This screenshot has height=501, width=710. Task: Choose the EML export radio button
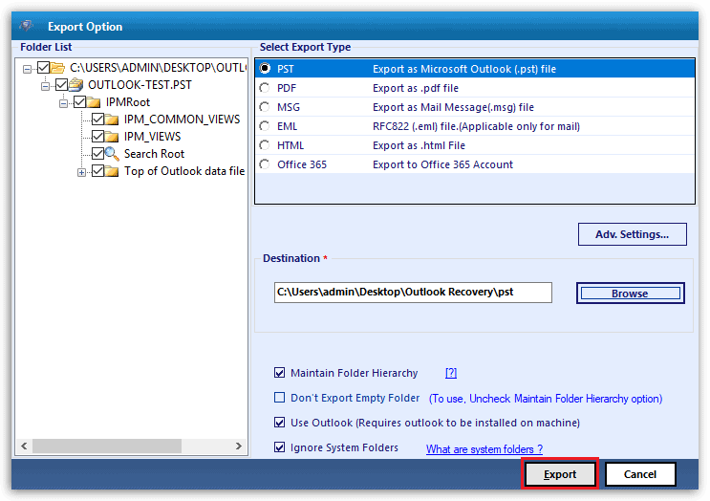tap(265, 126)
